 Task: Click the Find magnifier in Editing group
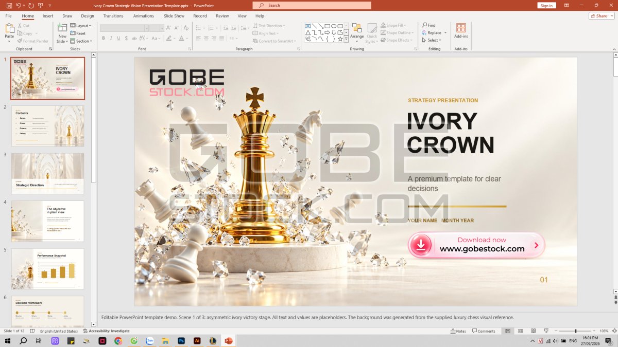[428, 25]
